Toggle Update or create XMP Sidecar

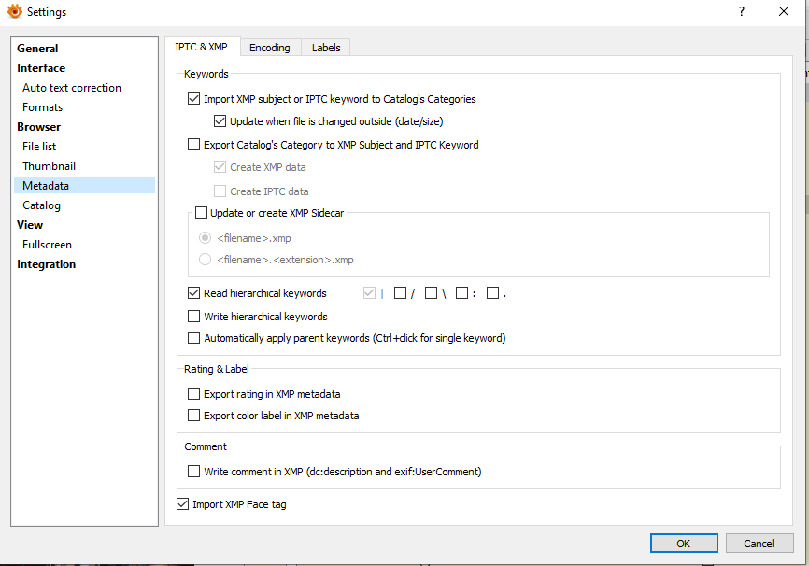201,213
